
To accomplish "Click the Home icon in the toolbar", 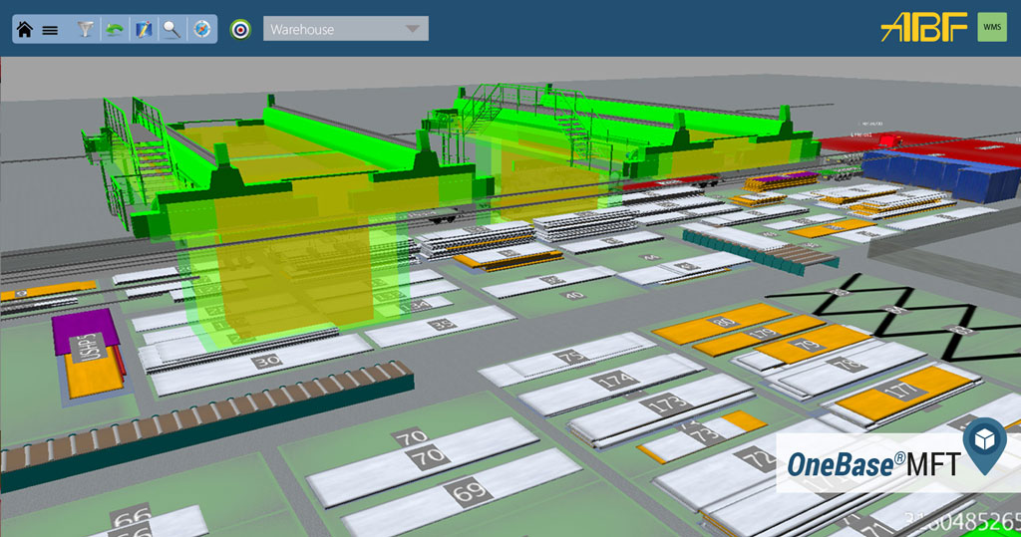I will [25, 29].
